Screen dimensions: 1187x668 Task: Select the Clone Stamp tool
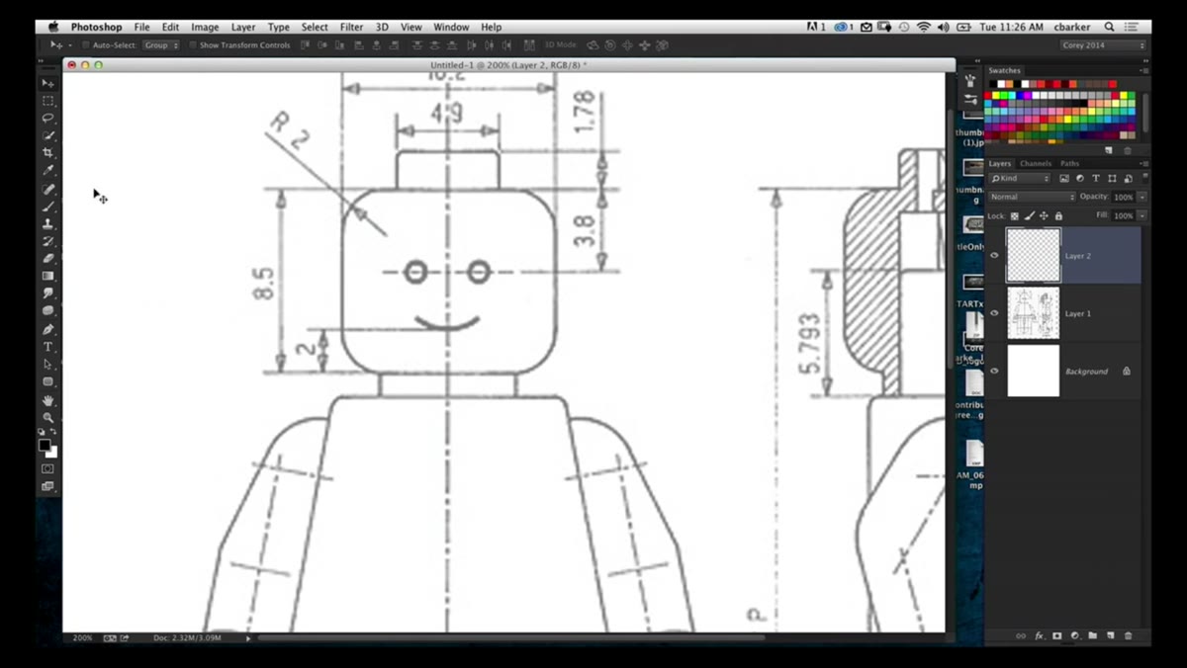pyautogui.click(x=47, y=224)
